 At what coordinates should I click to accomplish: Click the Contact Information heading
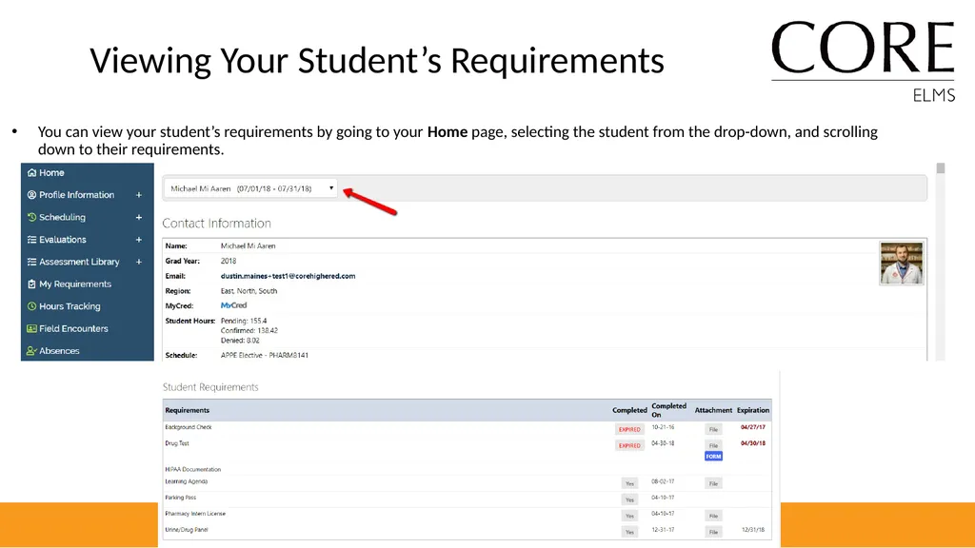[216, 223]
